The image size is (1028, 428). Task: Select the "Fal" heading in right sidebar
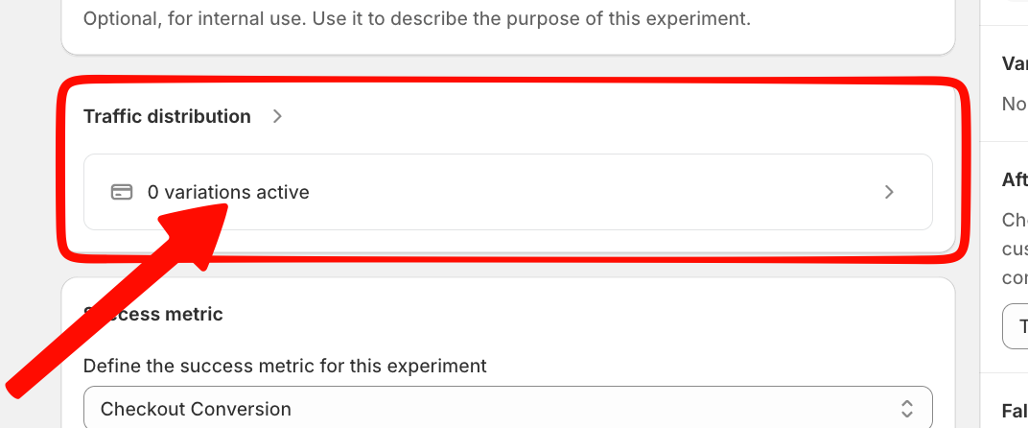point(1015,411)
